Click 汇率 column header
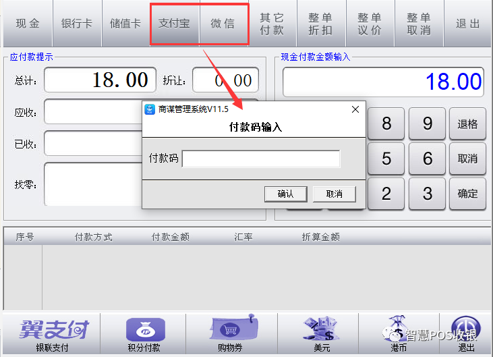Viewport: 493px width, 357px height. pos(243,237)
